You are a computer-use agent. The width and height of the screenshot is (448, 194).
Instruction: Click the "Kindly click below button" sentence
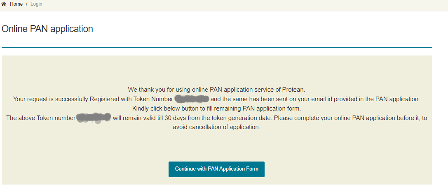point(216,109)
